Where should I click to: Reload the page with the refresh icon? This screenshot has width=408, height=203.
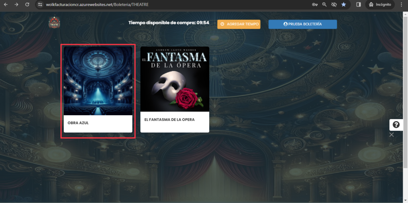(27, 4)
